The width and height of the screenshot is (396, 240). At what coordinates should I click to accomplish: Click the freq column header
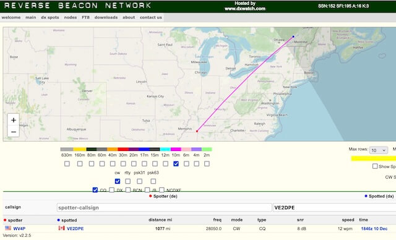click(x=217, y=220)
